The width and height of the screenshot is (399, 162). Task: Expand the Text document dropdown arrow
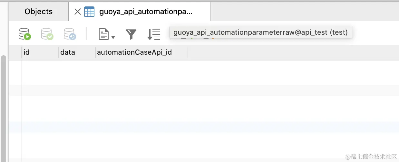[x=113, y=37]
